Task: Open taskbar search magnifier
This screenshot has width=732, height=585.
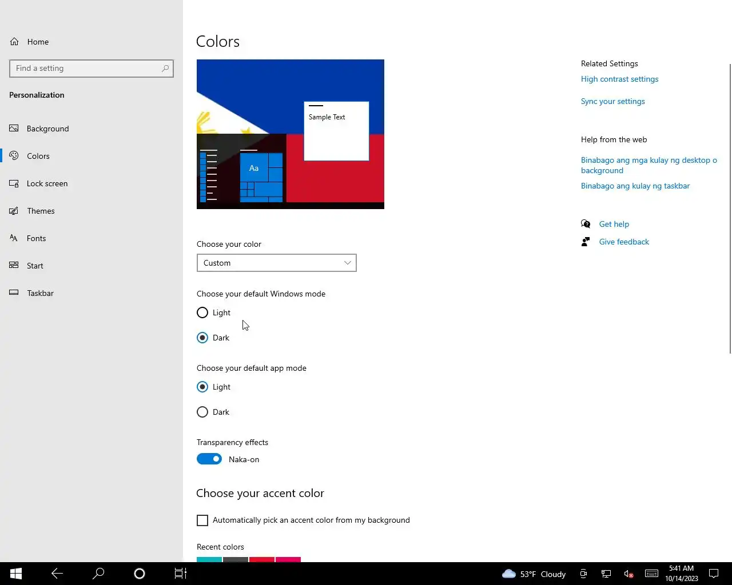Action: click(x=98, y=574)
